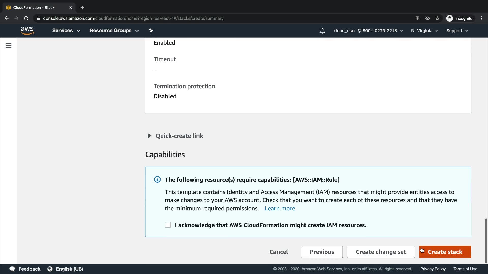This screenshot has height=274, width=488.
Task: Reload the page with refresh icon
Action: click(x=26, y=18)
